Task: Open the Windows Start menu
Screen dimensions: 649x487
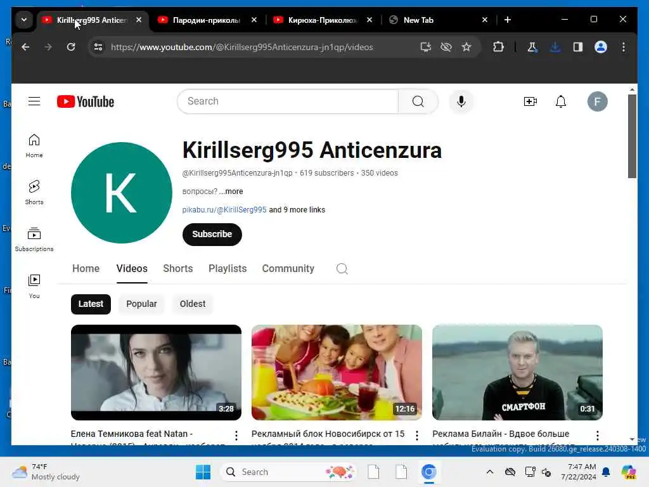Action: (x=203, y=472)
